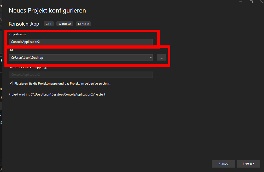Click the Konsole project type tag
The width and height of the screenshot is (264, 172).
click(x=83, y=24)
